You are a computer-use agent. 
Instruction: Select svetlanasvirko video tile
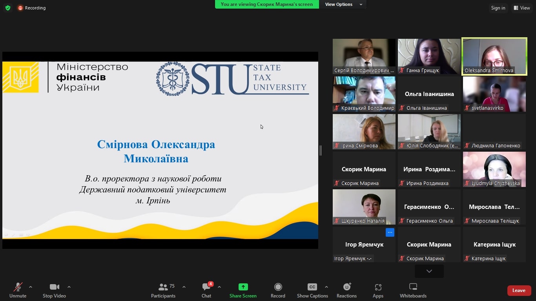494,94
